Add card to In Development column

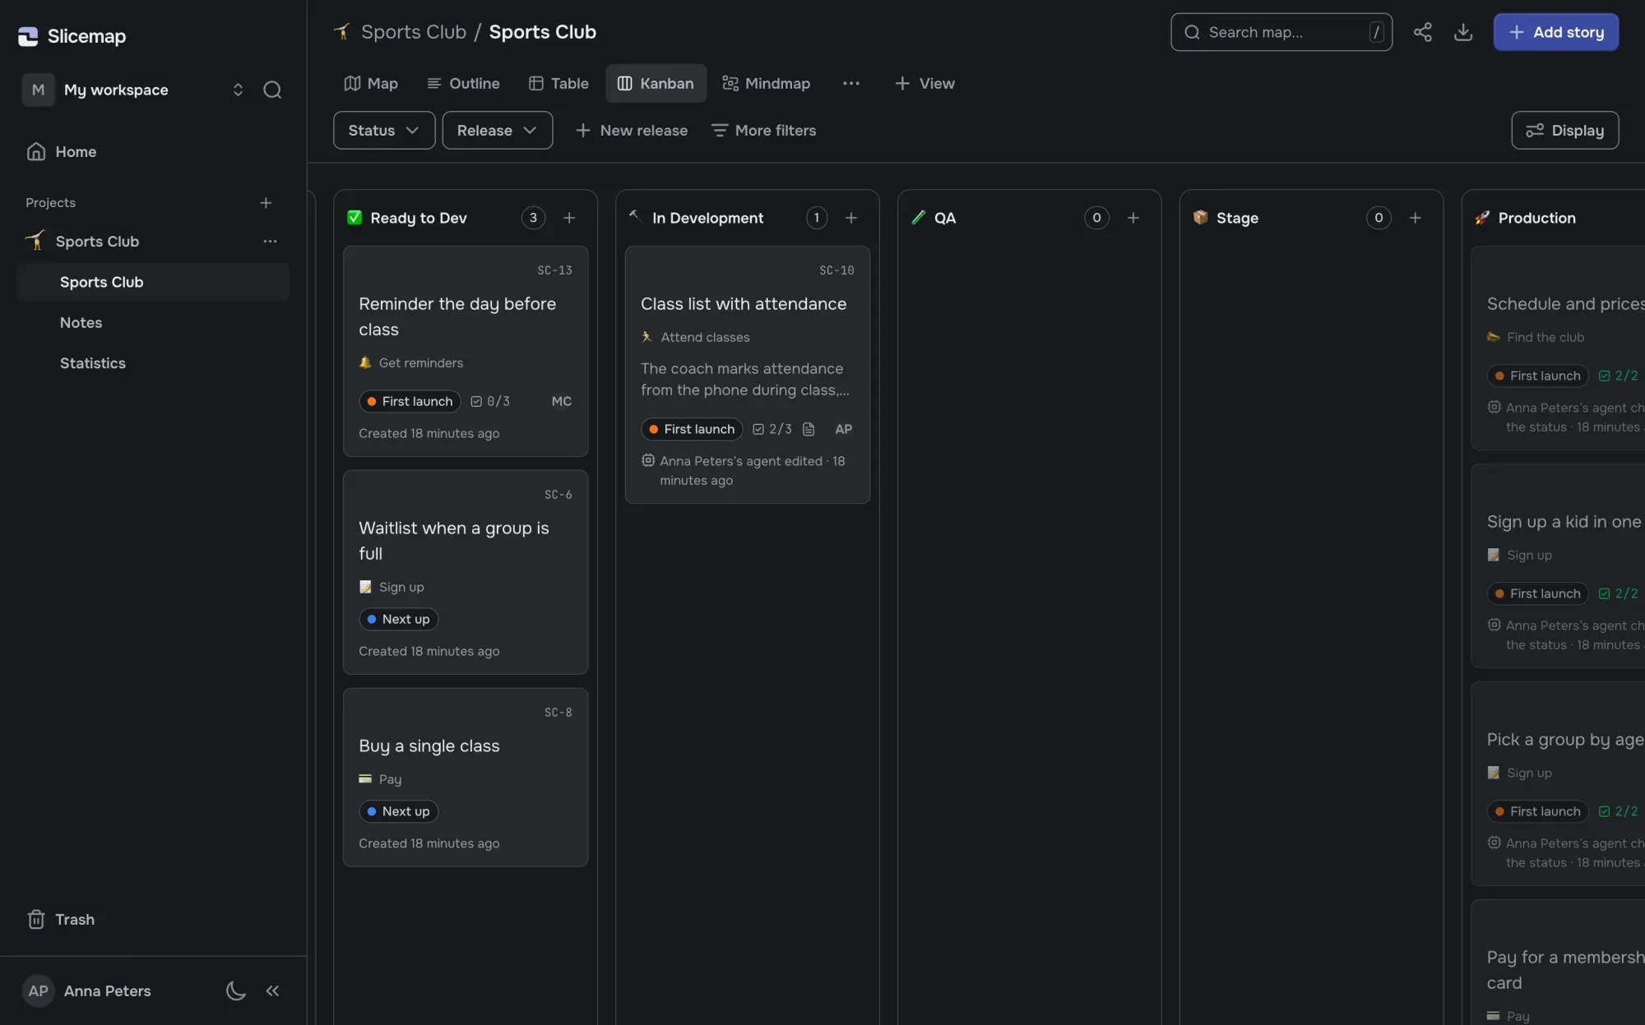click(x=851, y=218)
